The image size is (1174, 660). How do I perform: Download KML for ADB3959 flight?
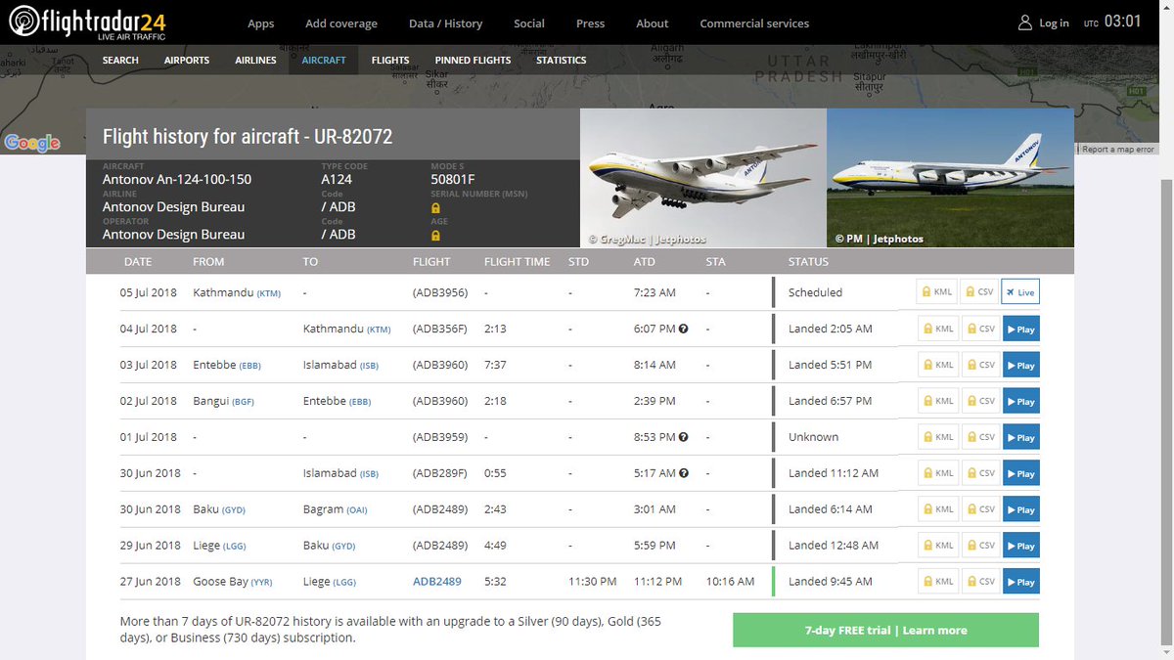(x=936, y=437)
